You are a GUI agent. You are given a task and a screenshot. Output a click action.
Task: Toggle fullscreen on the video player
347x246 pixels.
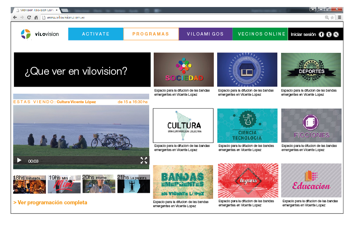144,160
